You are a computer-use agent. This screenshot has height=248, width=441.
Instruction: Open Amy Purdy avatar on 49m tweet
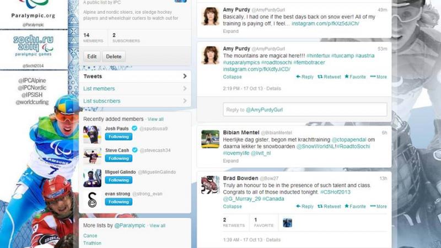pyautogui.click(x=210, y=16)
